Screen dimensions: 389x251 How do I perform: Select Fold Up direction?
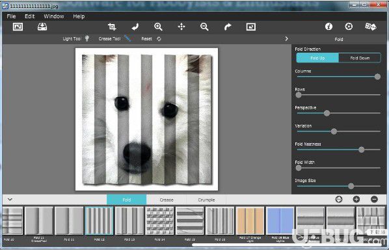317,58
